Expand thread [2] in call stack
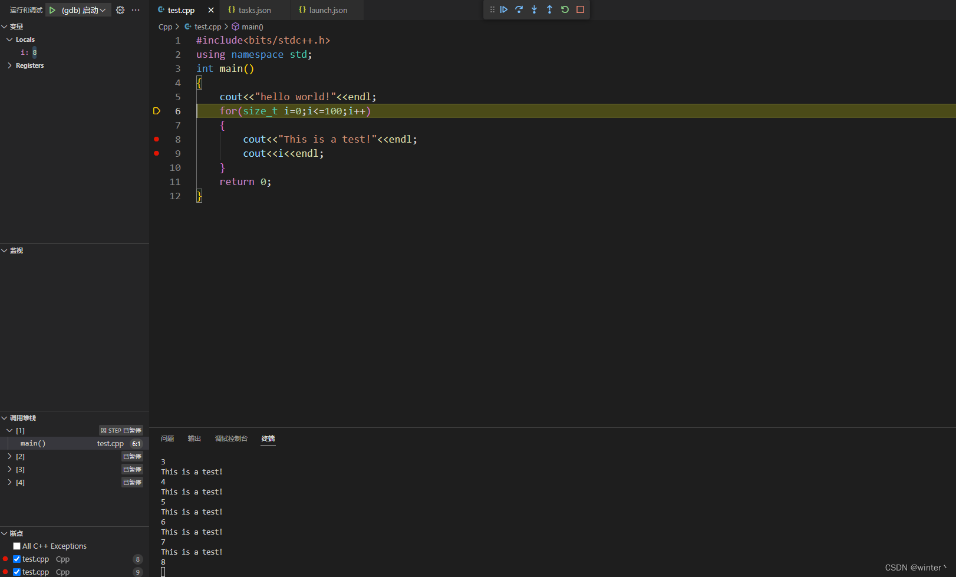956x577 pixels. pos(9,457)
